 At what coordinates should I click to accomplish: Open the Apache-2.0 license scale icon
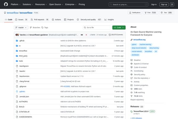131,64
